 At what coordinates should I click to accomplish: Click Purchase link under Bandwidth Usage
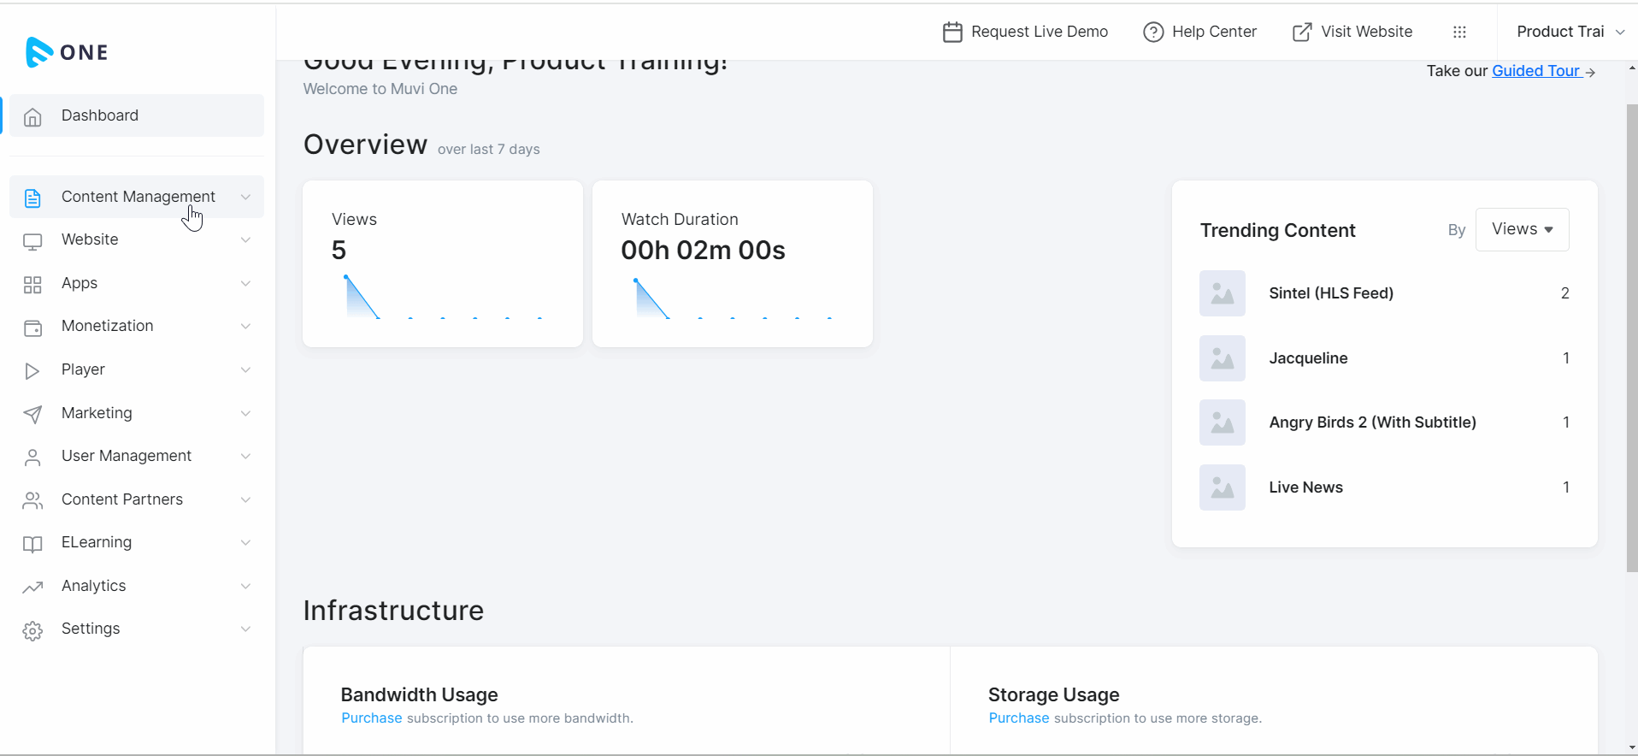coord(371,718)
